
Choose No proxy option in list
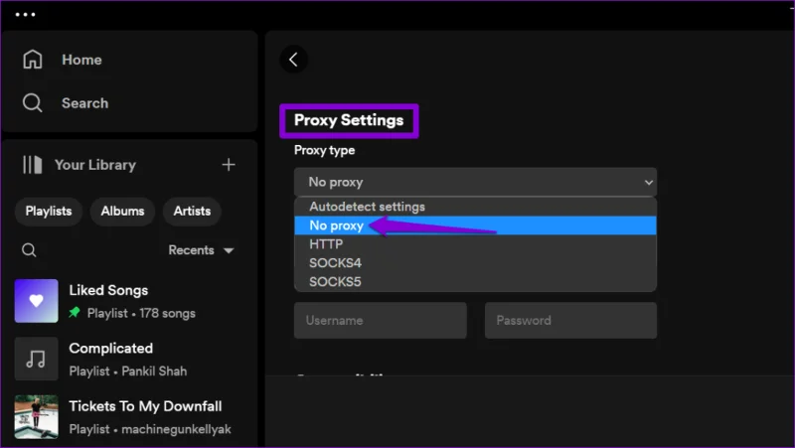[x=476, y=225]
